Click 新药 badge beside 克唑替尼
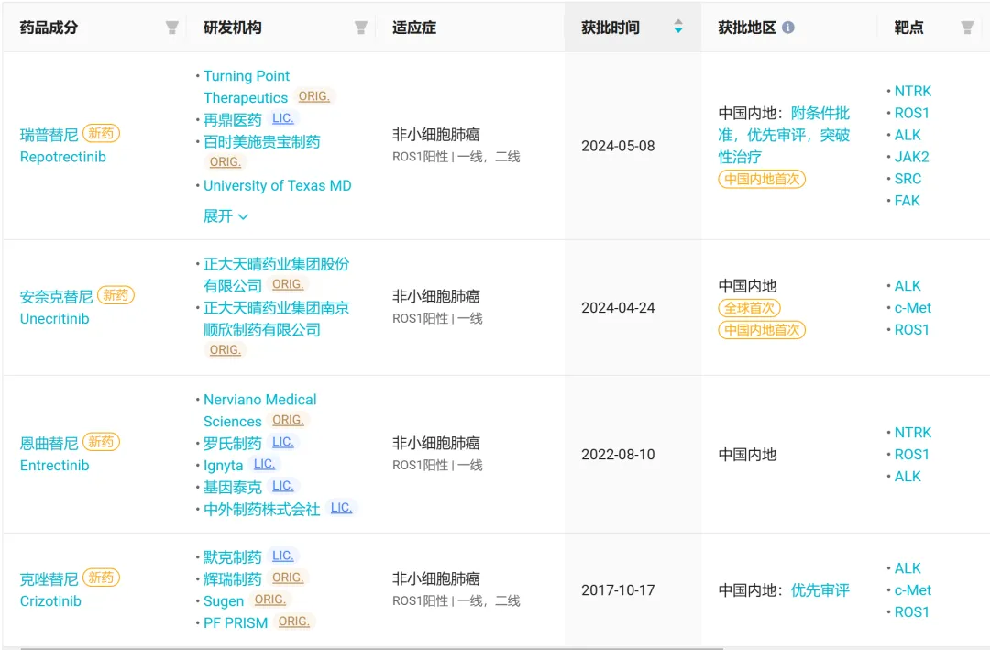This screenshot has height=650, width=990. (101, 578)
